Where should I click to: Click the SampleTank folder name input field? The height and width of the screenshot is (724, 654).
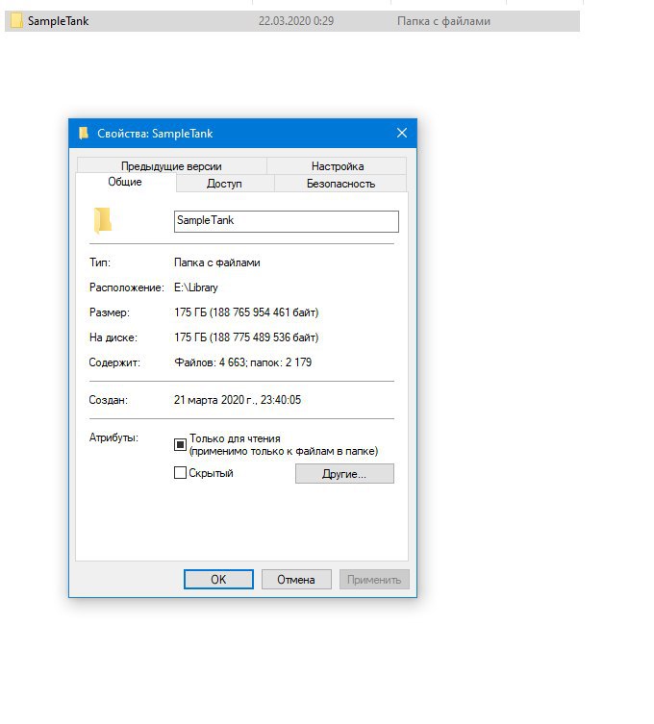(x=287, y=221)
